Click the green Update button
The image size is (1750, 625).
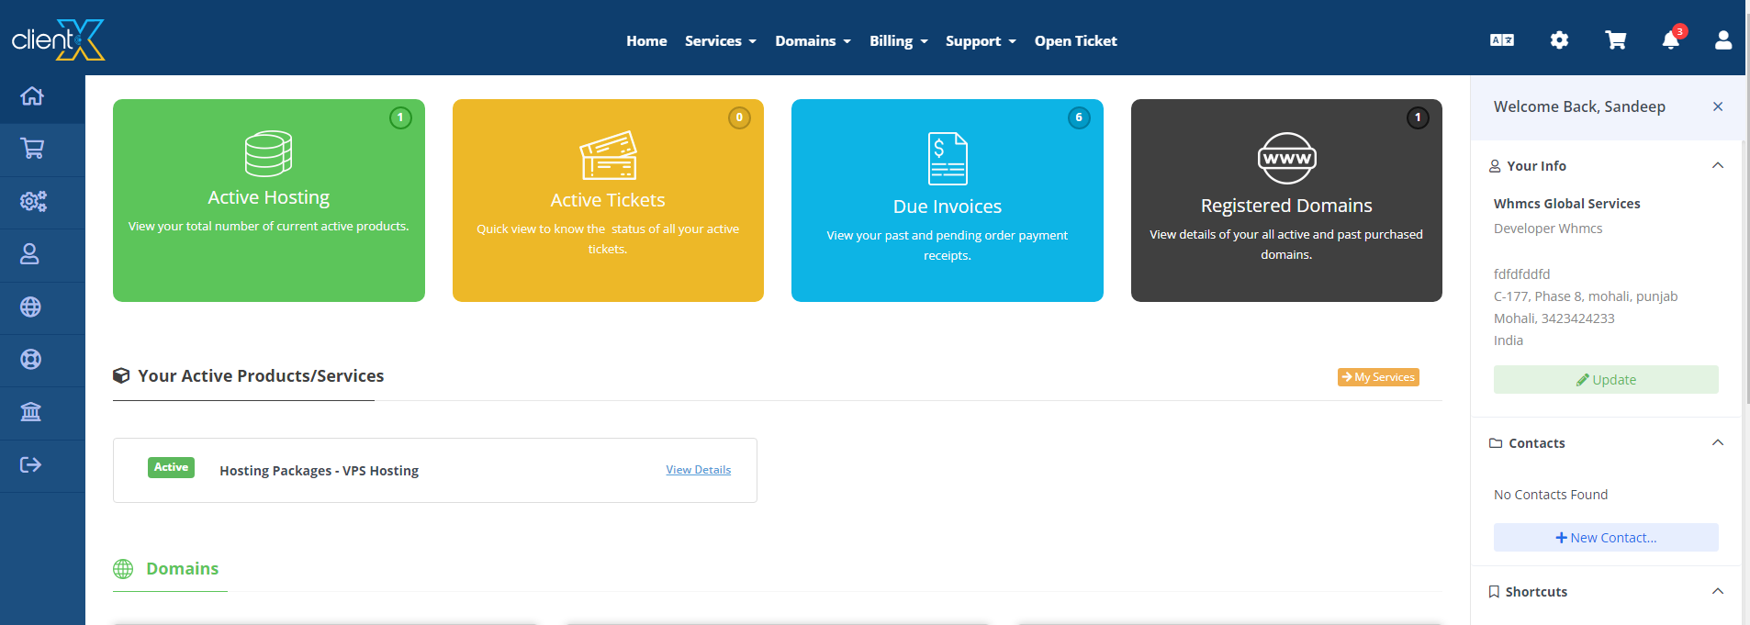[1605, 380]
